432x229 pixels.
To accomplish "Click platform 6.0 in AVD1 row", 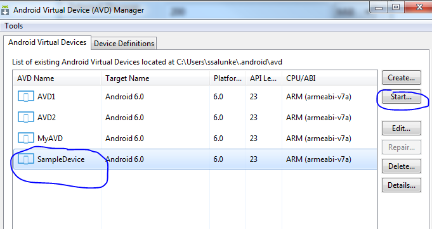I will point(218,97).
